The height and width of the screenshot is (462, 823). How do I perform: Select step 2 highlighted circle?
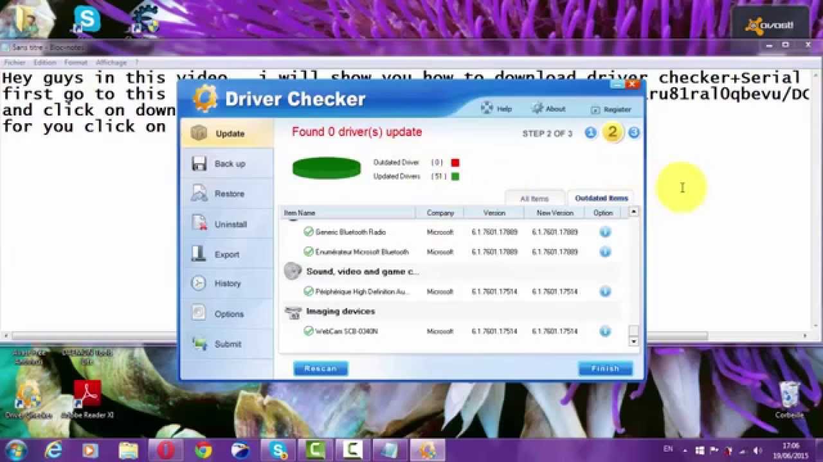point(612,132)
